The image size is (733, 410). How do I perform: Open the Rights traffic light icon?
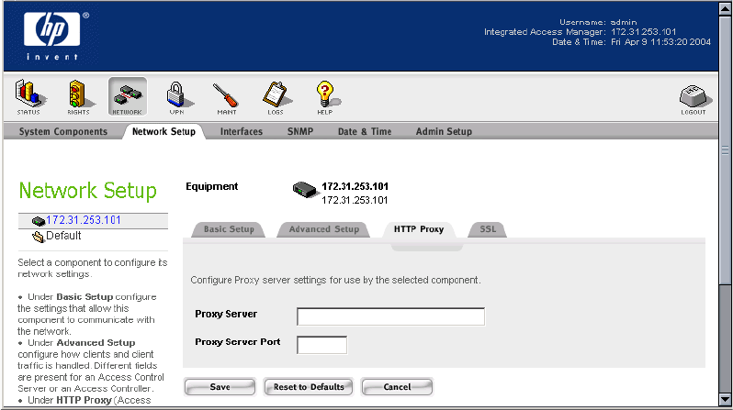[x=79, y=96]
